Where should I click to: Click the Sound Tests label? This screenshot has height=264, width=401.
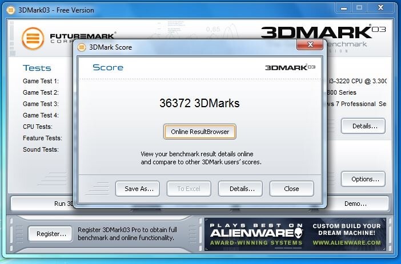[41, 149]
